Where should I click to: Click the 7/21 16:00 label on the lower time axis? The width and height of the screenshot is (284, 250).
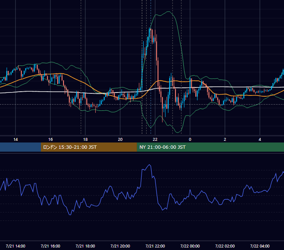tap(51, 246)
